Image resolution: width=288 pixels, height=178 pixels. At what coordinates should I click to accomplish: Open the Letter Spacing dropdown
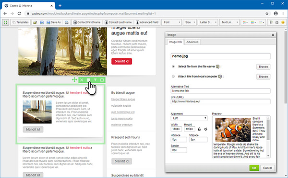click(x=208, y=22)
